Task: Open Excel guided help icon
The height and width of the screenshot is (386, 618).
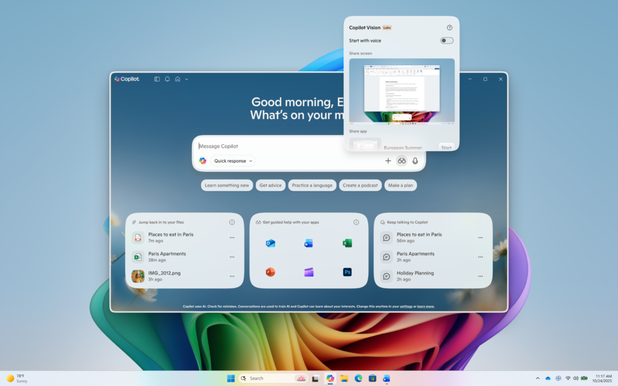Action: pyautogui.click(x=347, y=242)
